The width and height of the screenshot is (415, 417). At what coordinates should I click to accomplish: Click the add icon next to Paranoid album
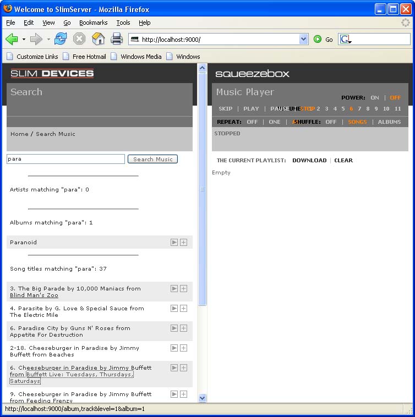(x=183, y=243)
